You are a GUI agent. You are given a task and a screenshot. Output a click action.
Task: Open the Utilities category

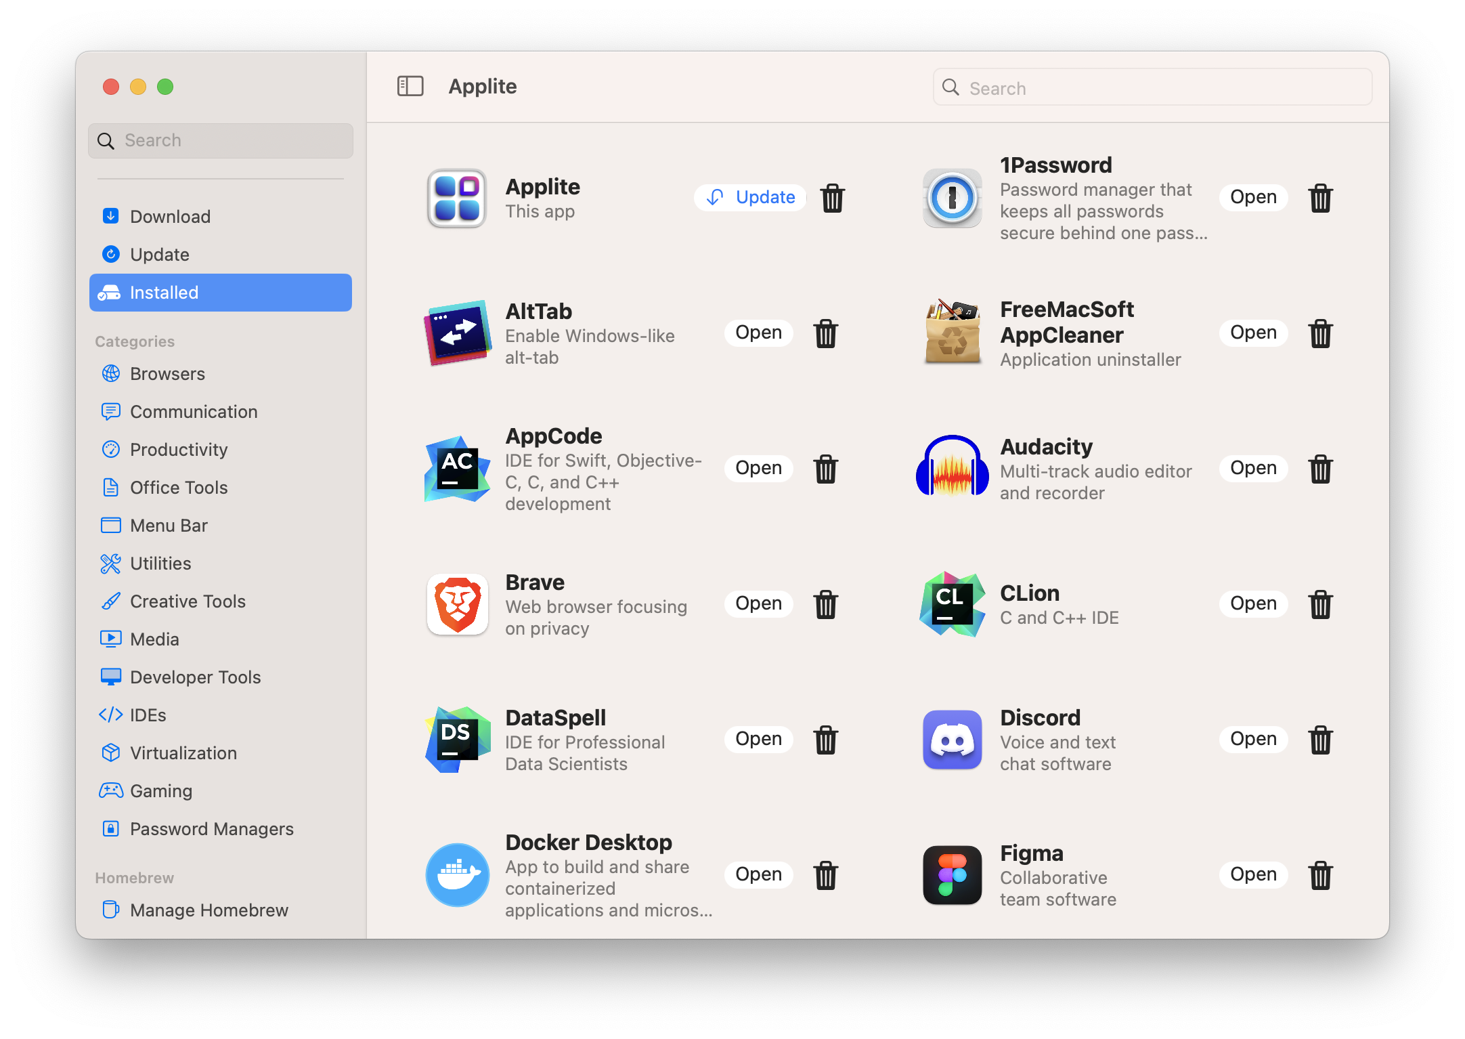point(221,564)
